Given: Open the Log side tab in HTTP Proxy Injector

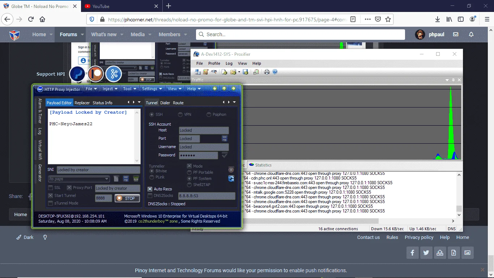Looking at the screenshot, I should click(x=40, y=131).
